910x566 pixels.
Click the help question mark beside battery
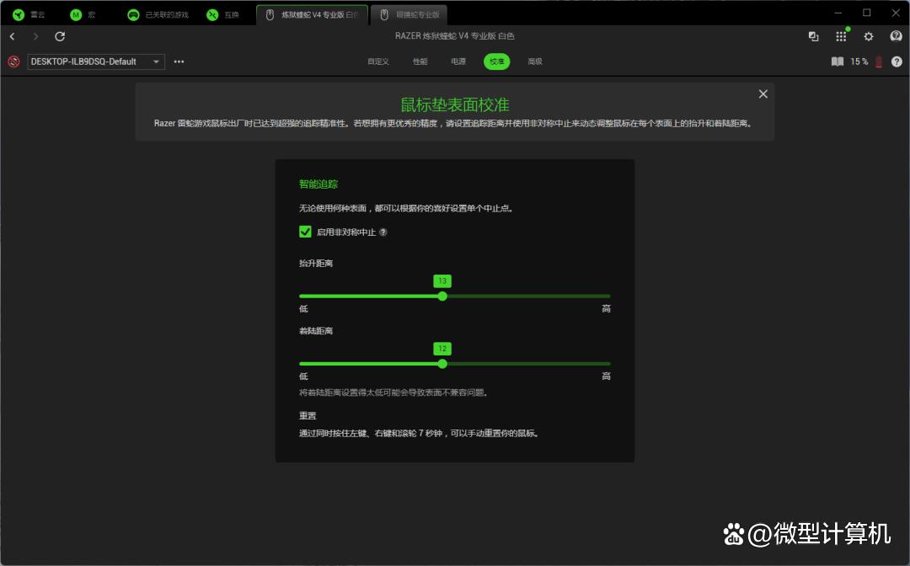(x=897, y=61)
